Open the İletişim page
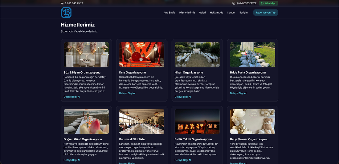 click(243, 13)
